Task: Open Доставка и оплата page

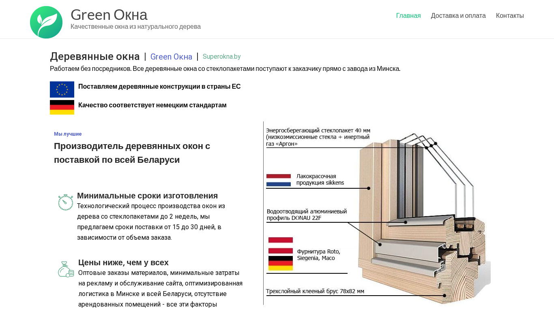Action: (x=458, y=16)
